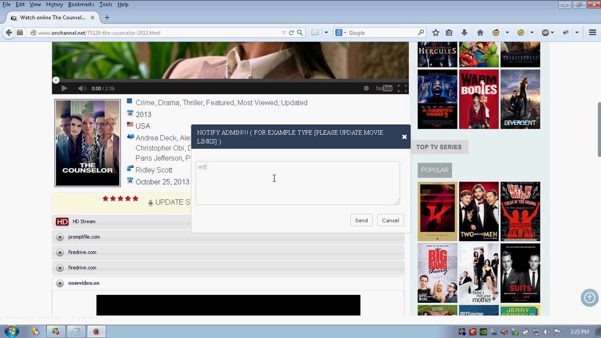Viewport: 601px width, 338px height.
Task: Focus the notify admin message text area
Action: coord(298,183)
